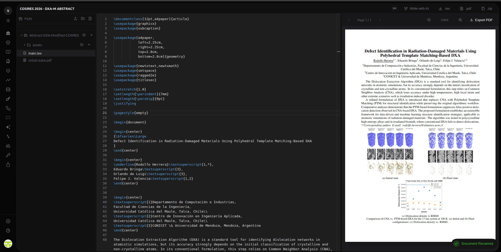
Task: Click the upload file icon in FILES panel
Action: [75, 19]
